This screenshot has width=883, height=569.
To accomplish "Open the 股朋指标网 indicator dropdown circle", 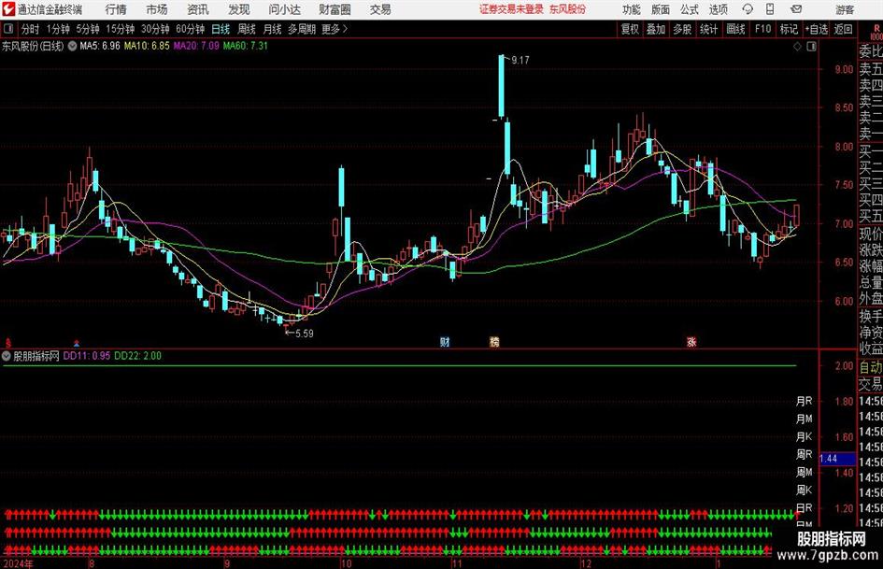I will click(7, 356).
